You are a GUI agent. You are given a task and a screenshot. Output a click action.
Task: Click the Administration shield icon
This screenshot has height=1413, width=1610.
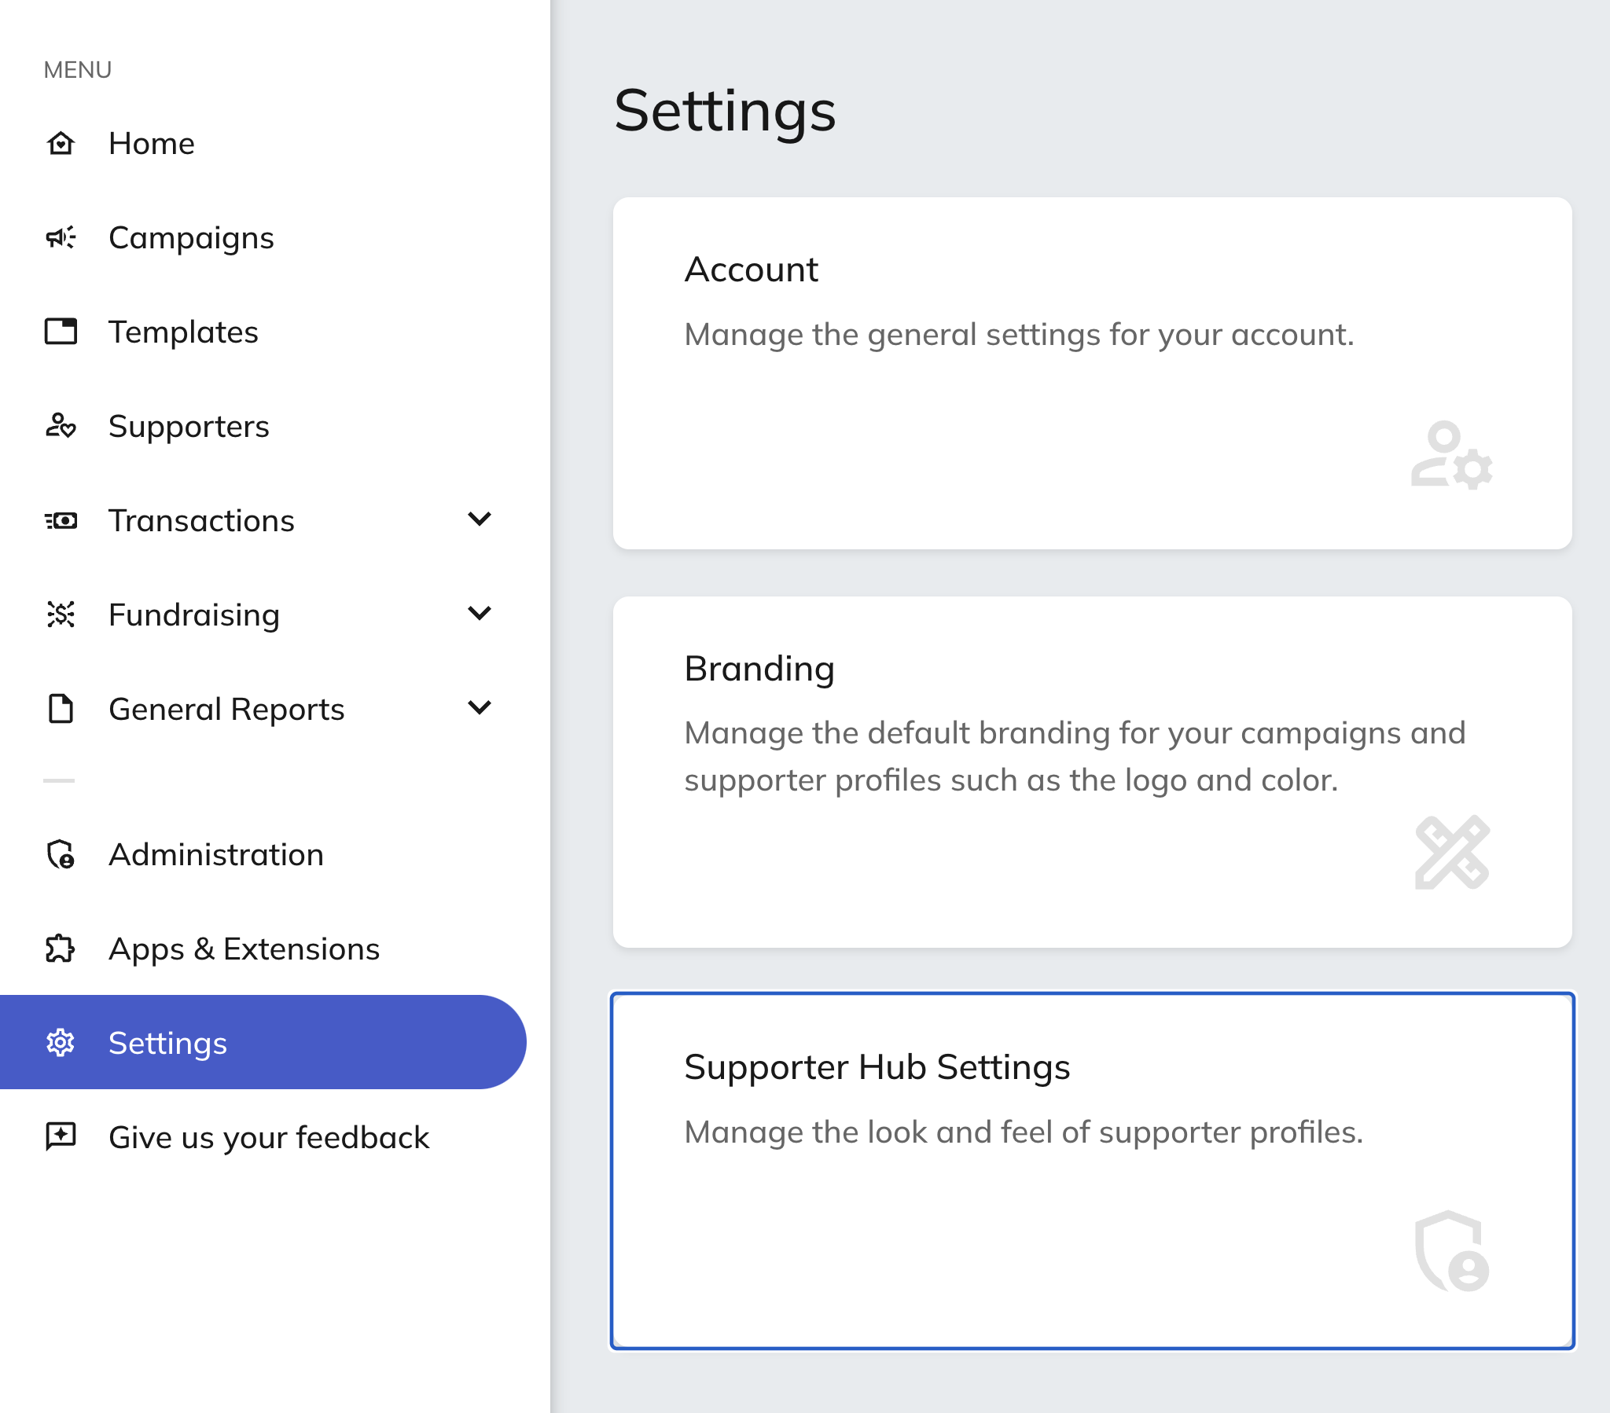61,853
